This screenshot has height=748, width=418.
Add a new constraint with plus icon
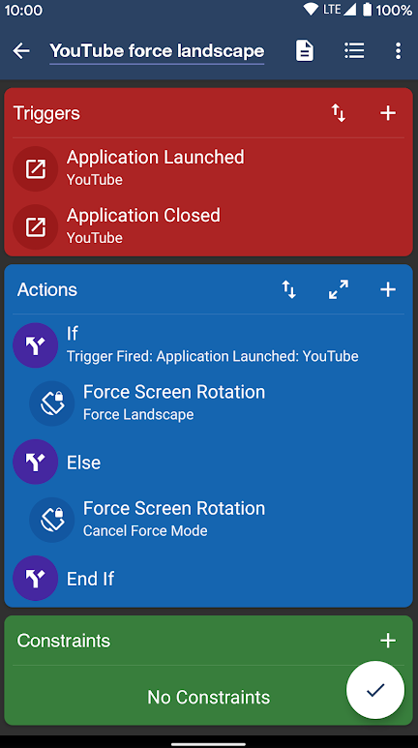click(x=387, y=641)
